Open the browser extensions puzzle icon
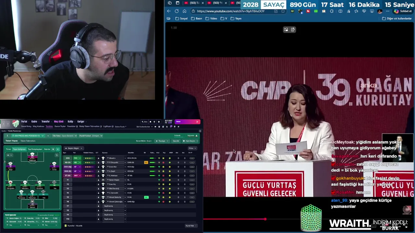The image size is (415, 233). (x=332, y=11)
